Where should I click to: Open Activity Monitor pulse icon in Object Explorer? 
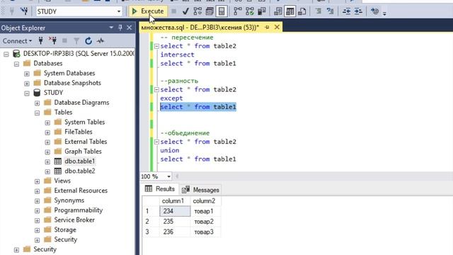pyautogui.click(x=101, y=41)
